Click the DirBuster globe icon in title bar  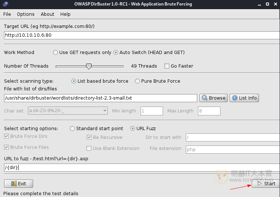pyautogui.click(x=6, y=4)
